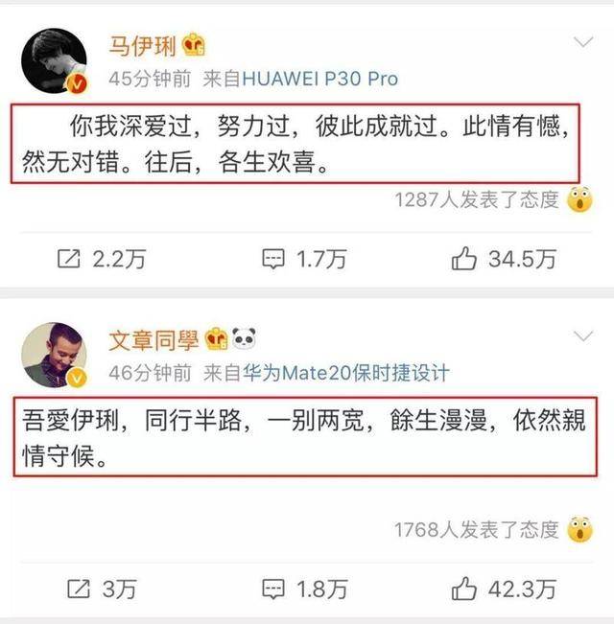Open the repost icon on 文章同學's post
Viewport: 614px width, 624px height.
79,589
